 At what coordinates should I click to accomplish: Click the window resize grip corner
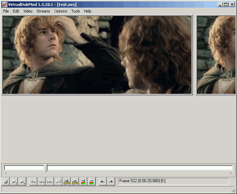point(234,190)
